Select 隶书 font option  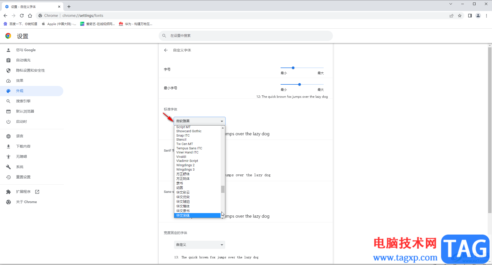[197, 183]
